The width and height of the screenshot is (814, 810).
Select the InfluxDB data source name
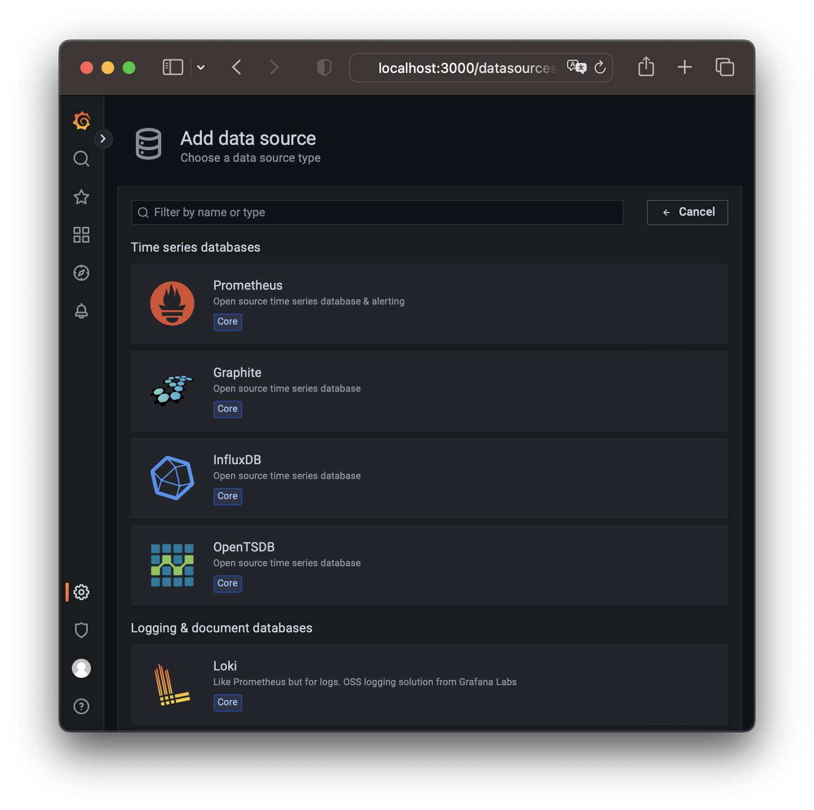click(237, 460)
